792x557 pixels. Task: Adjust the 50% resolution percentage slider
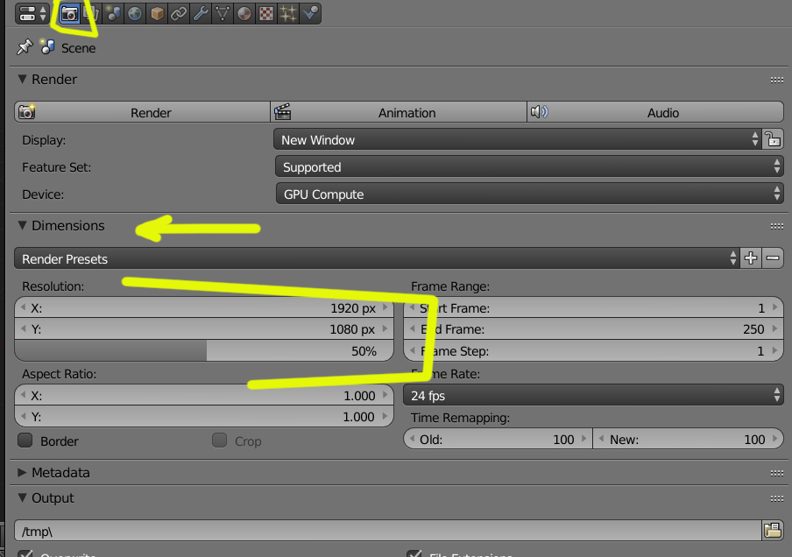pyautogui.click(x=204, y=350)
